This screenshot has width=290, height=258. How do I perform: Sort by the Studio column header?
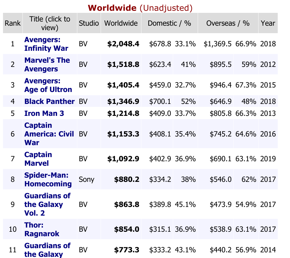tap(89, 23)
